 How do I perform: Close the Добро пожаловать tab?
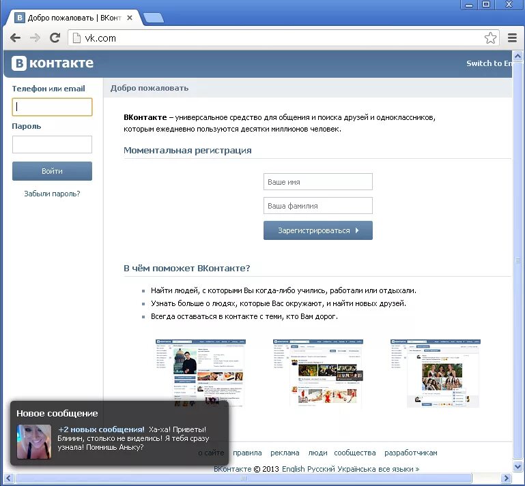pyautogui.click(x=130, y=18)
